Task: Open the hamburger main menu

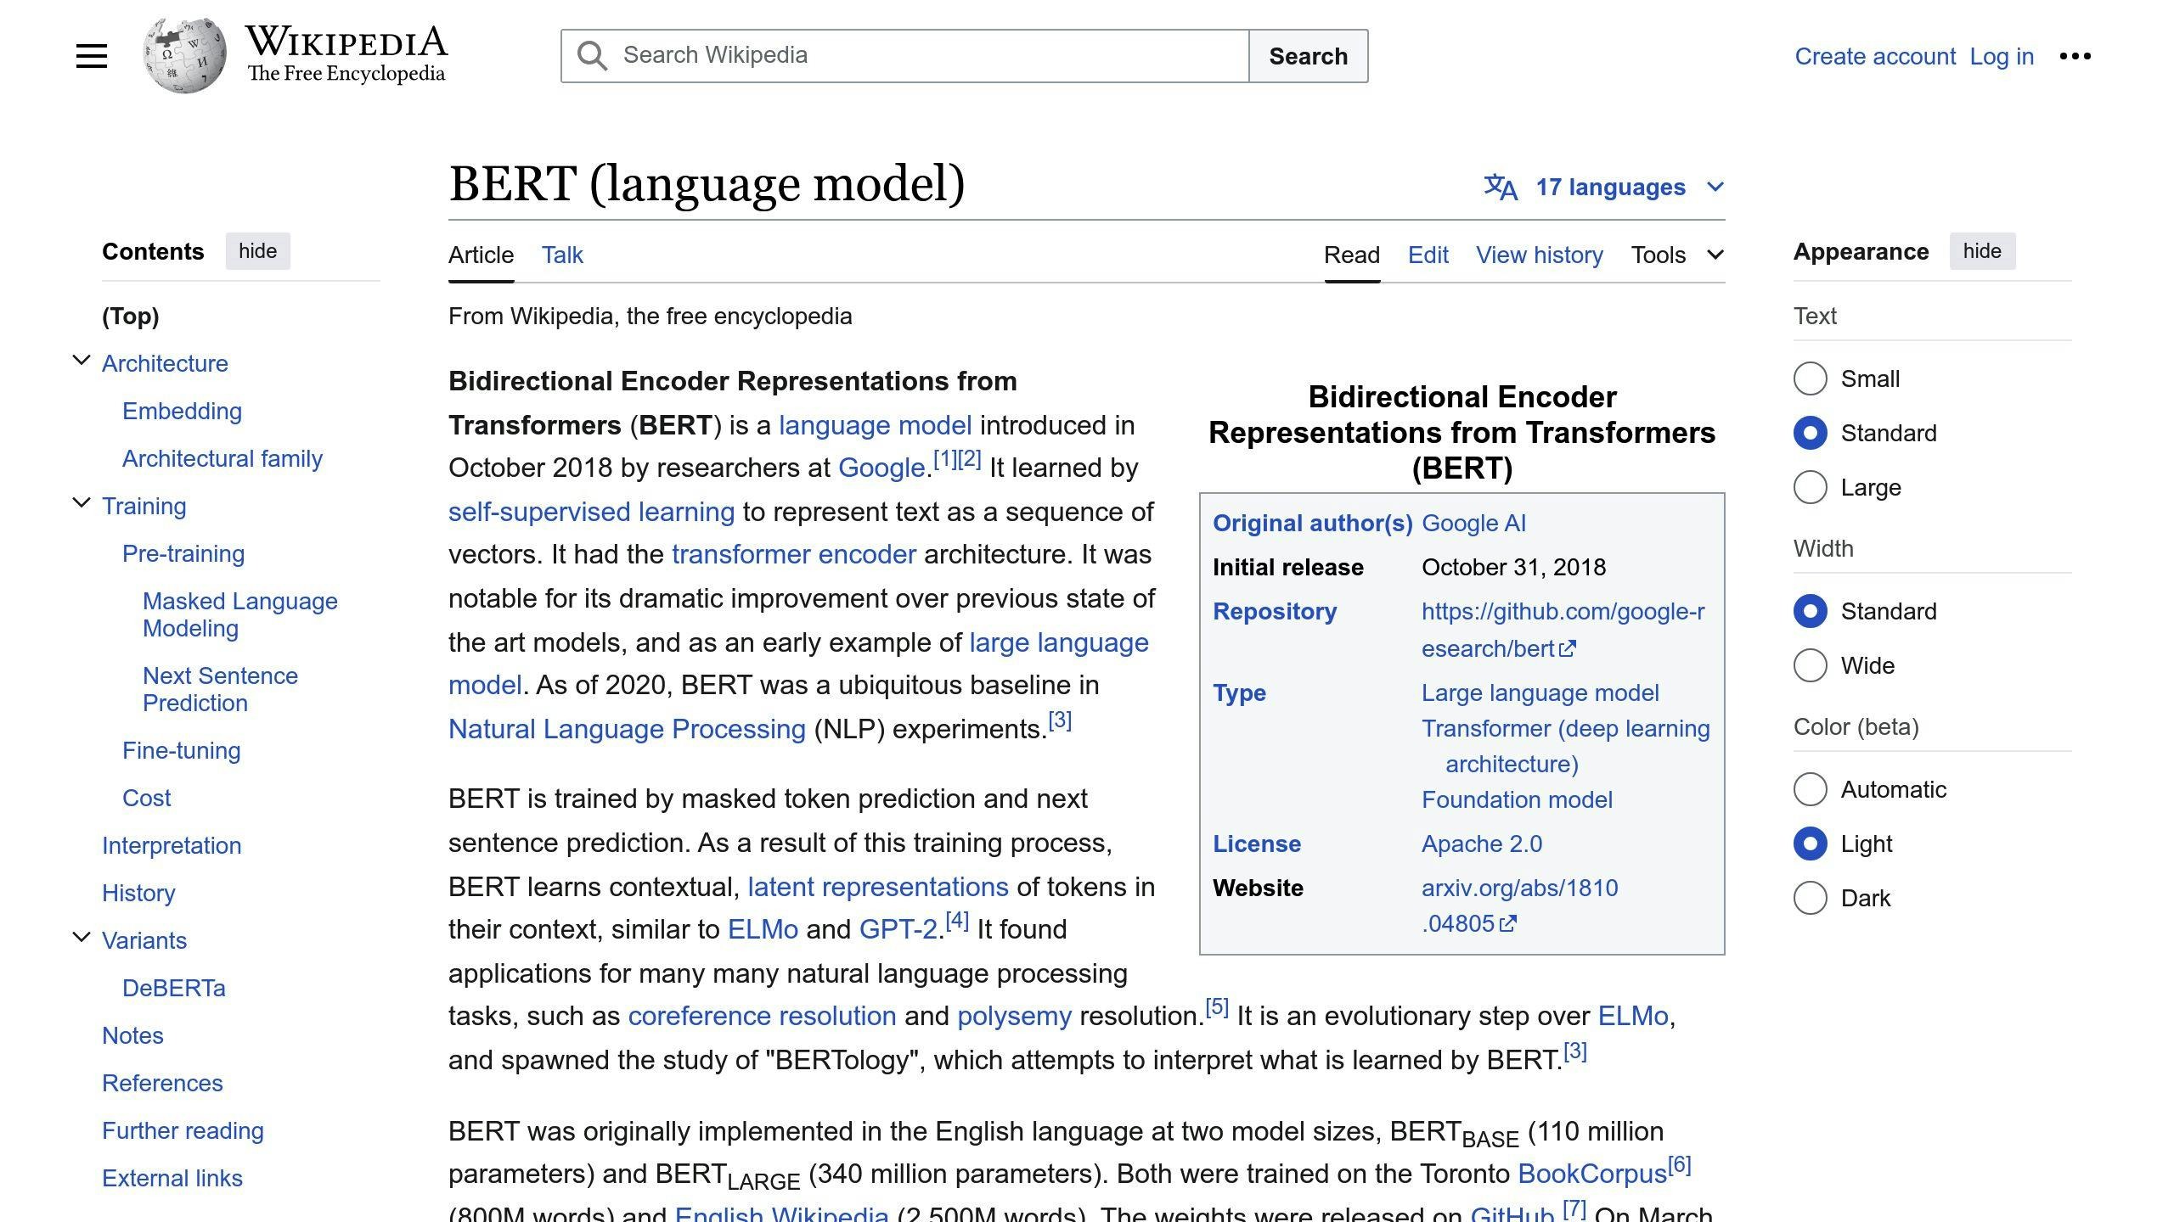Action: (92, 56)
